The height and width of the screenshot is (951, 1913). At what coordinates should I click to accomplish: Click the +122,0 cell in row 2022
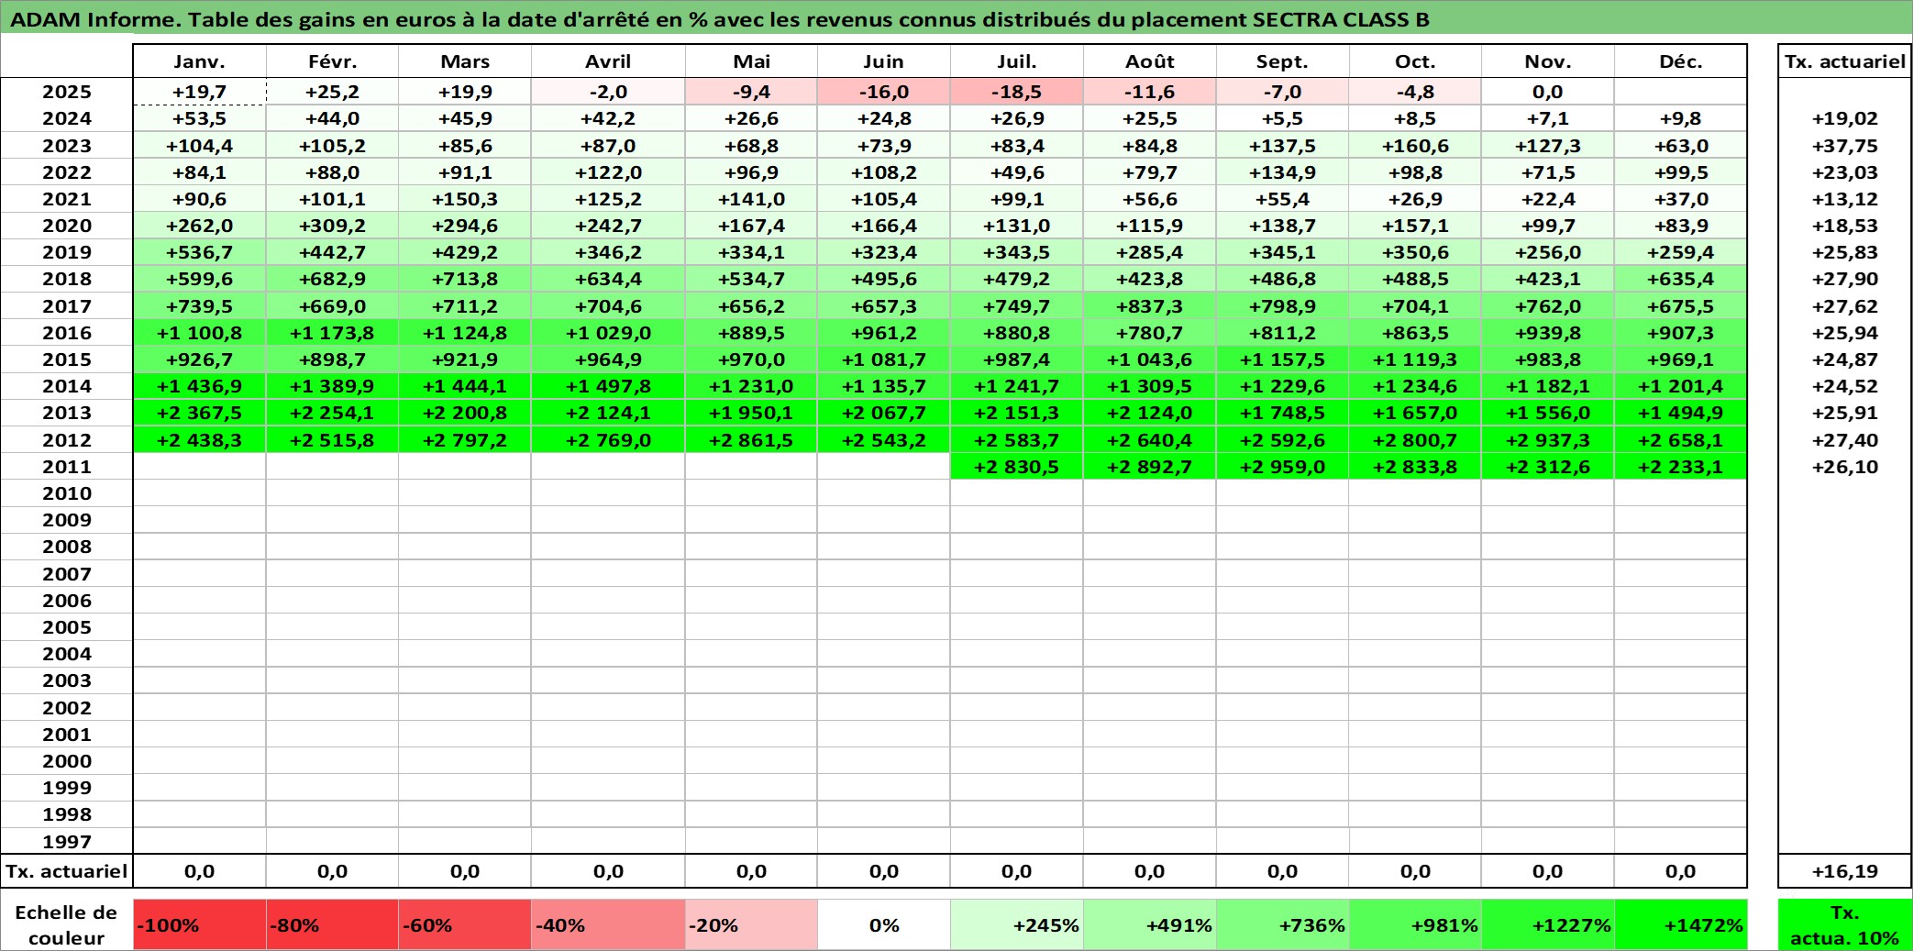tap(608, 172)
